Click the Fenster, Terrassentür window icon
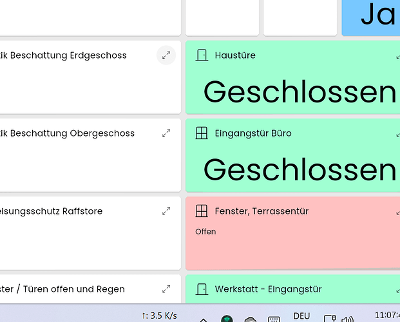The width and height of the screenshot is (400, 322). (x=202, y=211)
